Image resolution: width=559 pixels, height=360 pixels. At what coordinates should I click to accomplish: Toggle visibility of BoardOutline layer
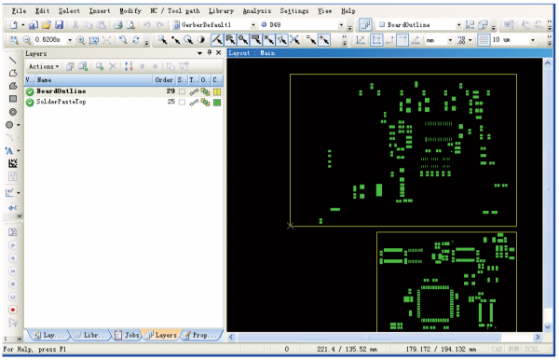[x=30, y=91]
